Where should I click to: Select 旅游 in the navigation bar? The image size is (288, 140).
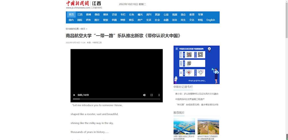pyautogui.click(x=157, y=15)
